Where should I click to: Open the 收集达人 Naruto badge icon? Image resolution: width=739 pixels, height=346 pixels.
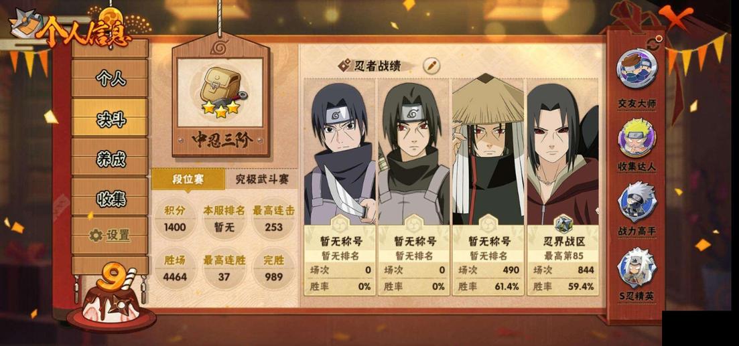point(636,137)
